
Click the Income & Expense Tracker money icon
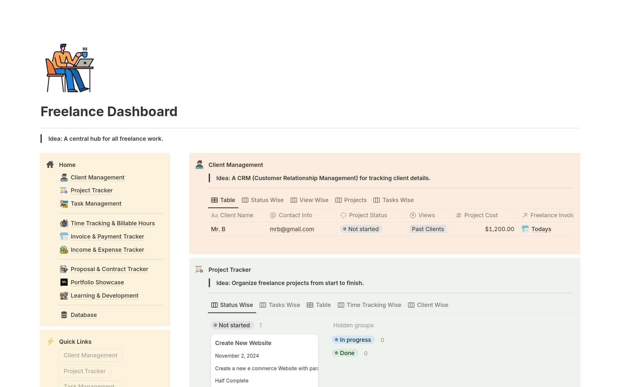(64, 250)
